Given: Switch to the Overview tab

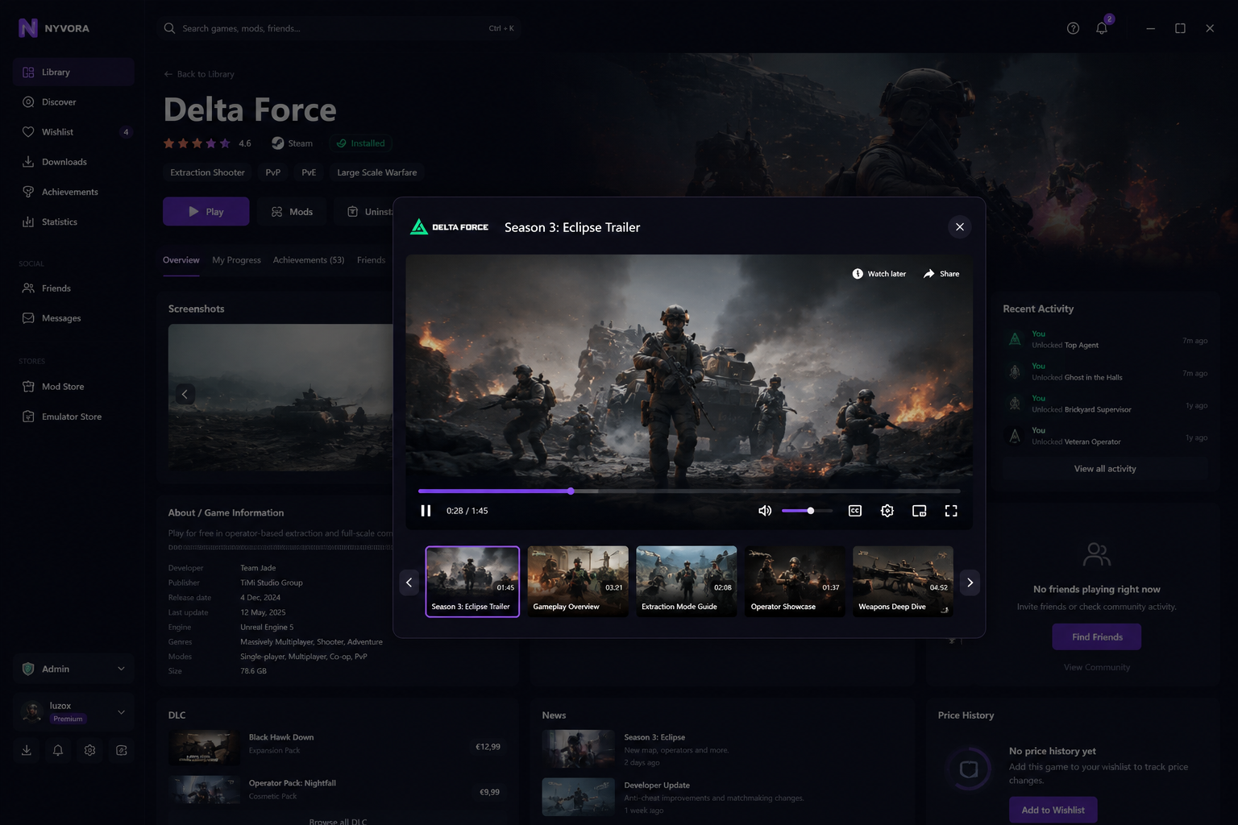Looking at the screenshot, I should click(181, 260).
